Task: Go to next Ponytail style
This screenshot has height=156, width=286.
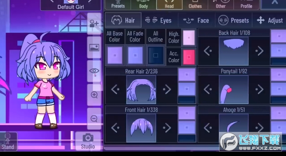Action: (x=260, y=89)
